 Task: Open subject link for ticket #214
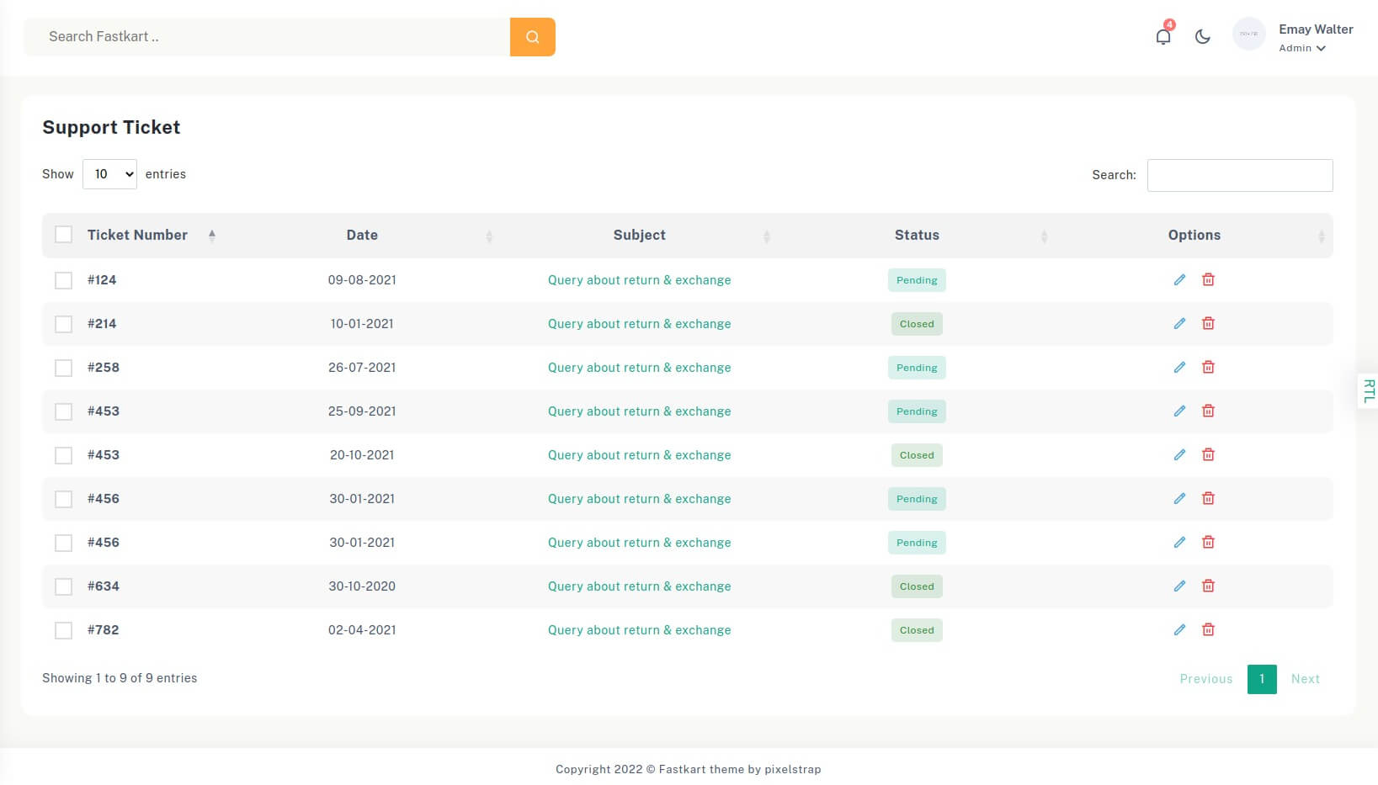pyautogui.click(x=639, y=324)
